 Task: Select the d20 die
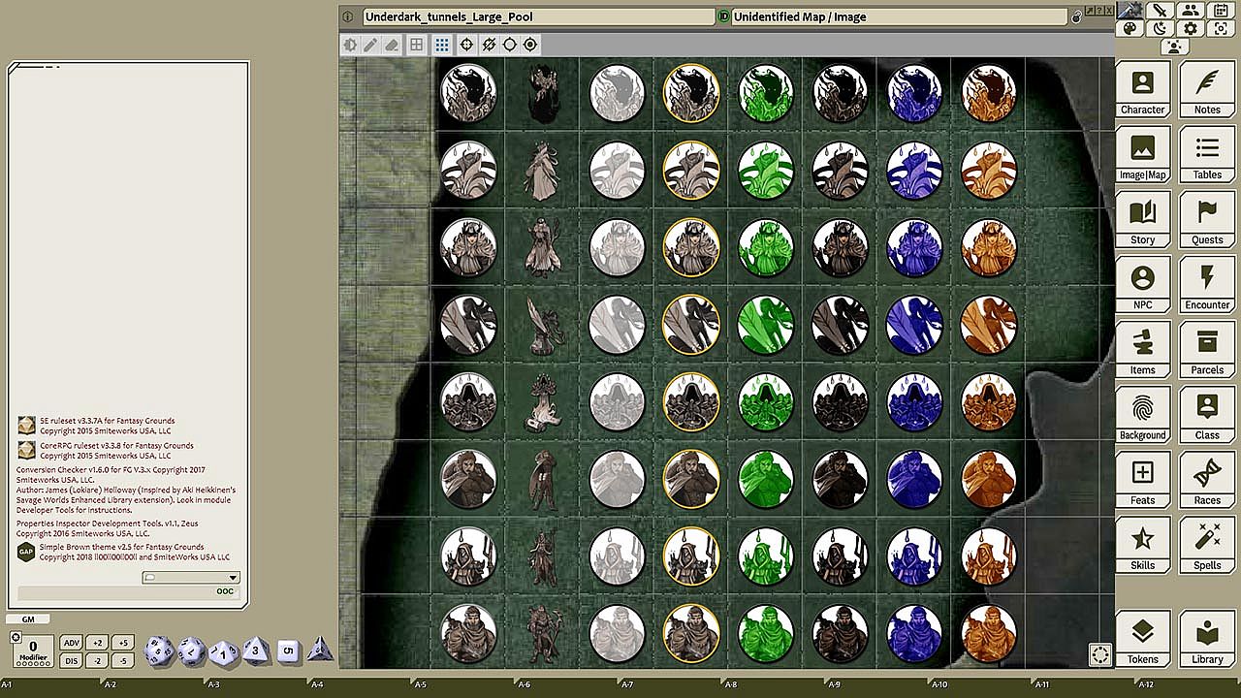click(159, 651)
